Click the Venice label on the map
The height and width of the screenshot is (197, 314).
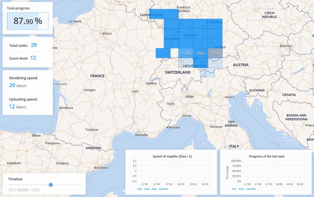(230, 97)
